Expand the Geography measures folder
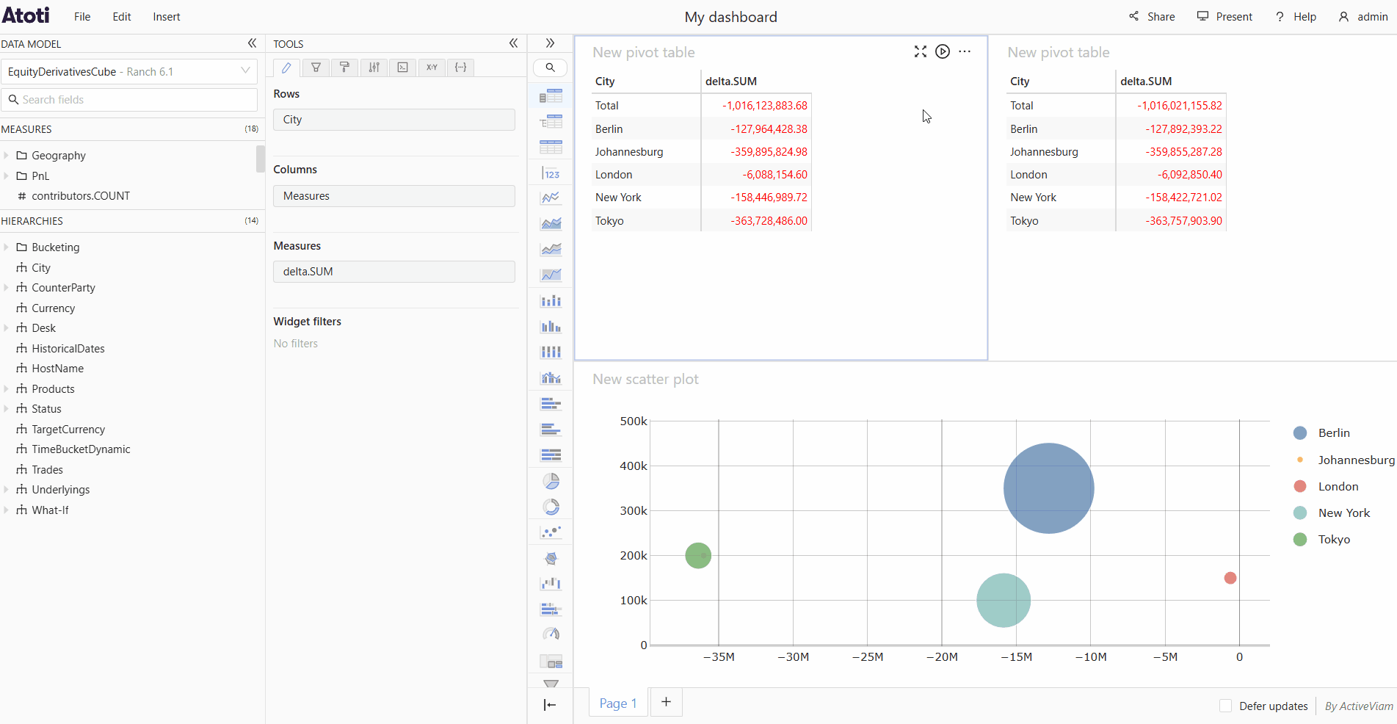Screen dimensions: 1397x724 point(6,156)
